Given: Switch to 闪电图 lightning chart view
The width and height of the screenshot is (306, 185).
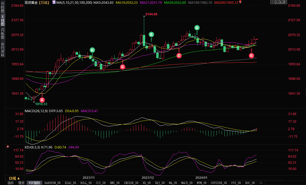Looking at the screenshot, I should (x=2, y=33).
